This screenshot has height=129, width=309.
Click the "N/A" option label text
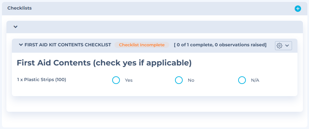point(255,80)
